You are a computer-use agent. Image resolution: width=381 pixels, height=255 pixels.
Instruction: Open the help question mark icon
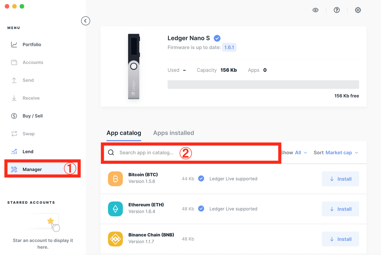tap(337, 10)
